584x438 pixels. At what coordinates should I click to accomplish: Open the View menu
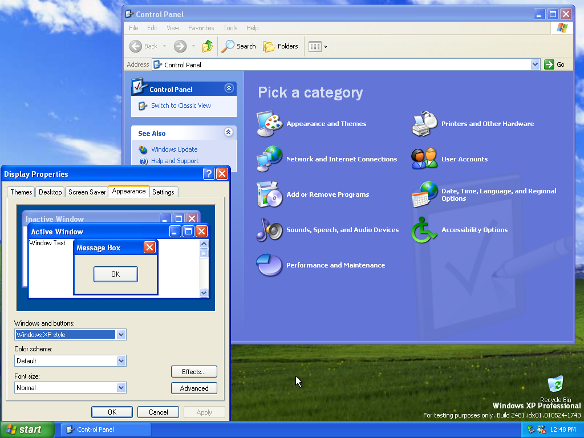(173, 28)
